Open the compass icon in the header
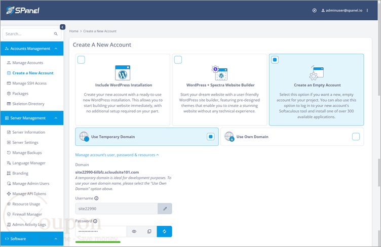381x247 pixels. tap(314, 11)
